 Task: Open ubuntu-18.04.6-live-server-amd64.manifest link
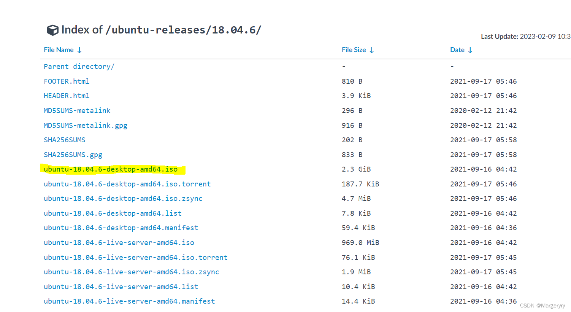click(129, 301)
